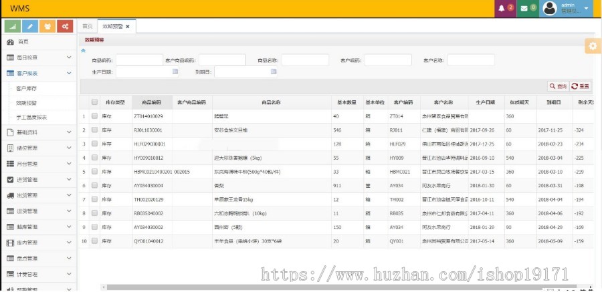The width and height of the screenshot is (602, 292).
Task: Check the row with HBMC0210400201
Action: 94,172
